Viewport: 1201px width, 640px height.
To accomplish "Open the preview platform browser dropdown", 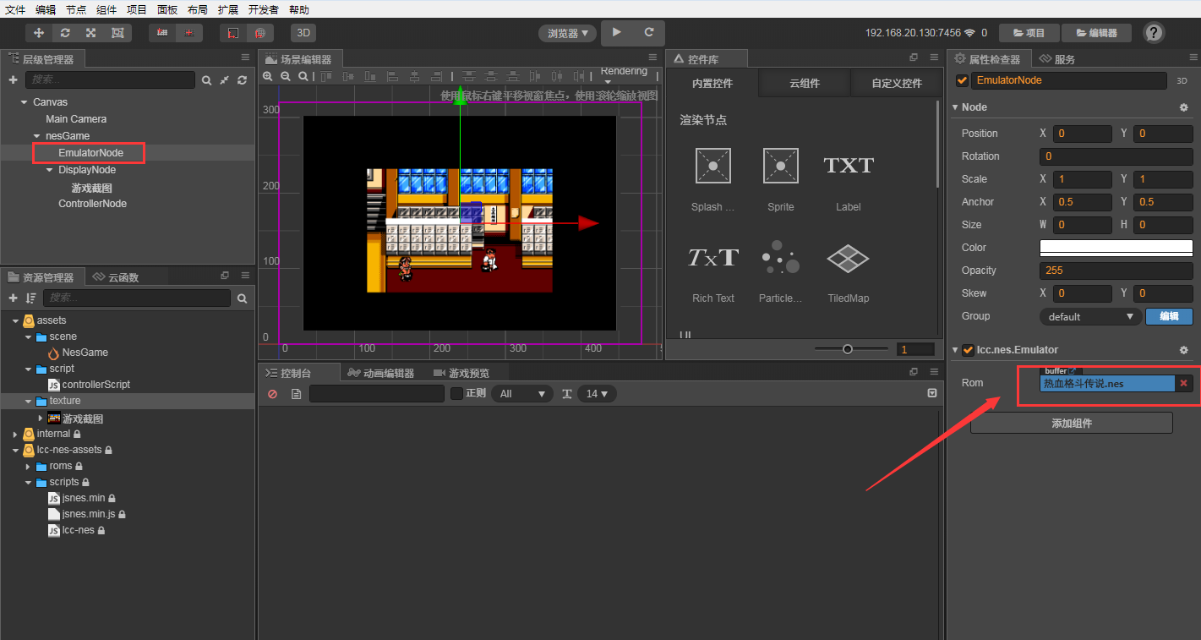I will pos(567,33).
